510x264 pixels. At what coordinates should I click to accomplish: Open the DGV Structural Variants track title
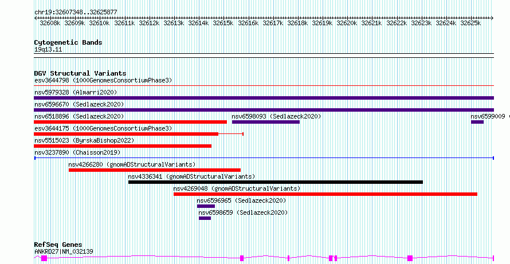point(80,73)
